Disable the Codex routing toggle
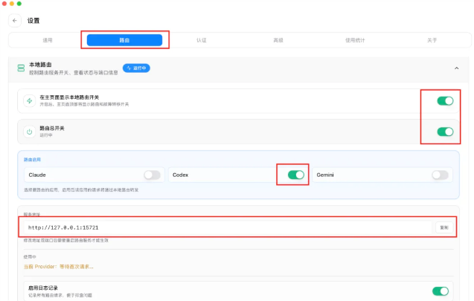 [296, 175]
